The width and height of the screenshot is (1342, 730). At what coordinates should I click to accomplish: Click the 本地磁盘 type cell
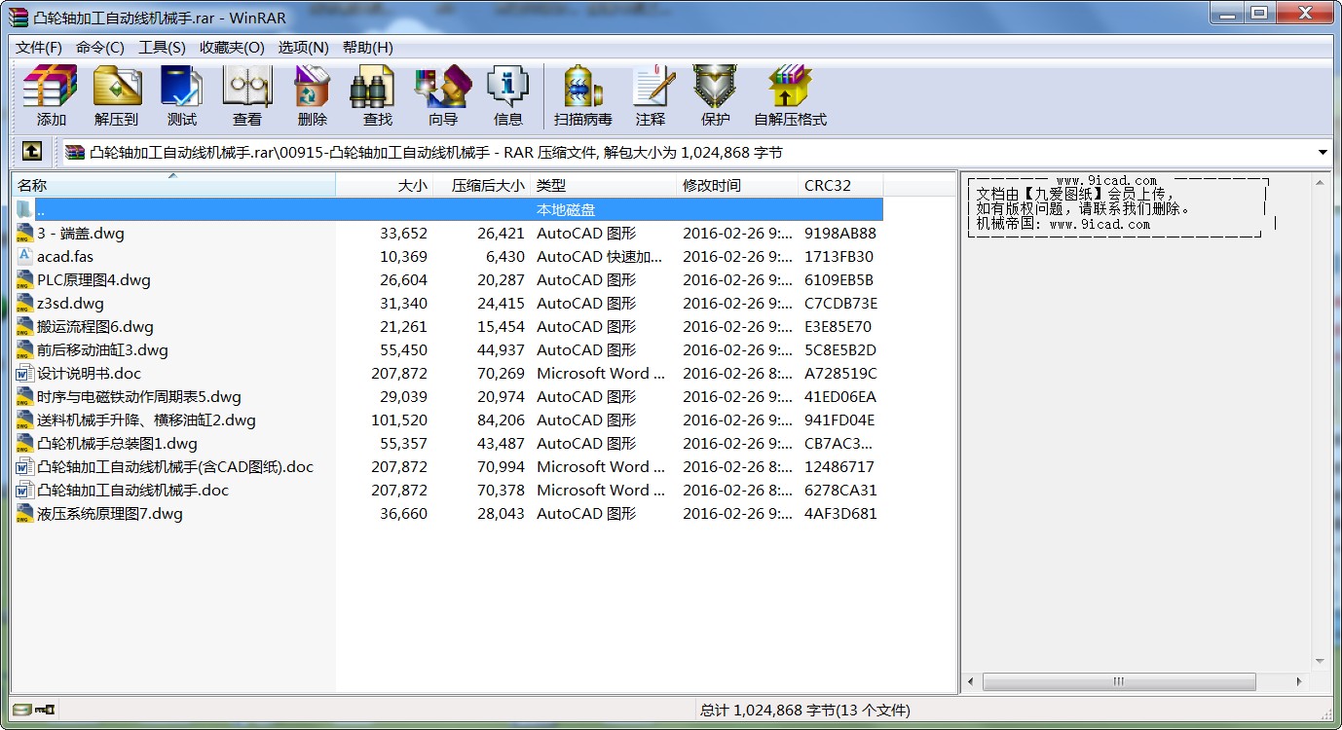point(566,209)
